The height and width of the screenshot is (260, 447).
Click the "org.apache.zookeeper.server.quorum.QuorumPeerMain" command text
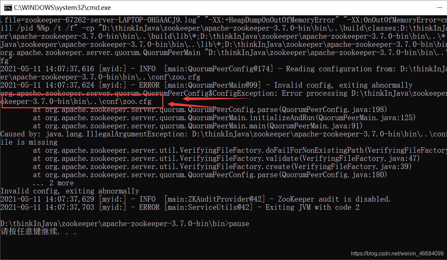point(100,53)
